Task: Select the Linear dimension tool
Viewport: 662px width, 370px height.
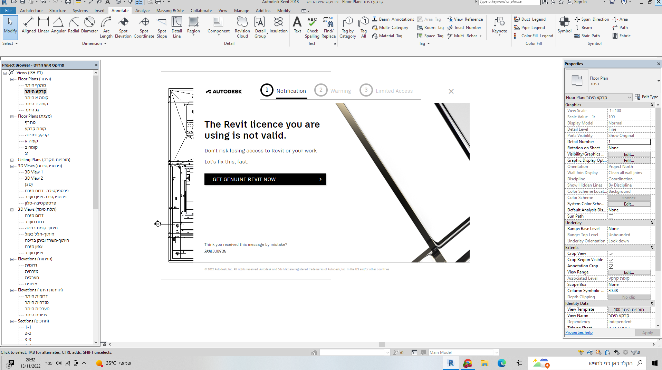Action: [44, 26]
